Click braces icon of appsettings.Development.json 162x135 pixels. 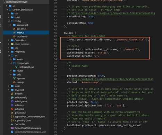tap(12, 117)
